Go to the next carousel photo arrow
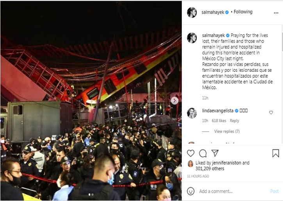This screenshot has width=283, height=201. point(174,101)
